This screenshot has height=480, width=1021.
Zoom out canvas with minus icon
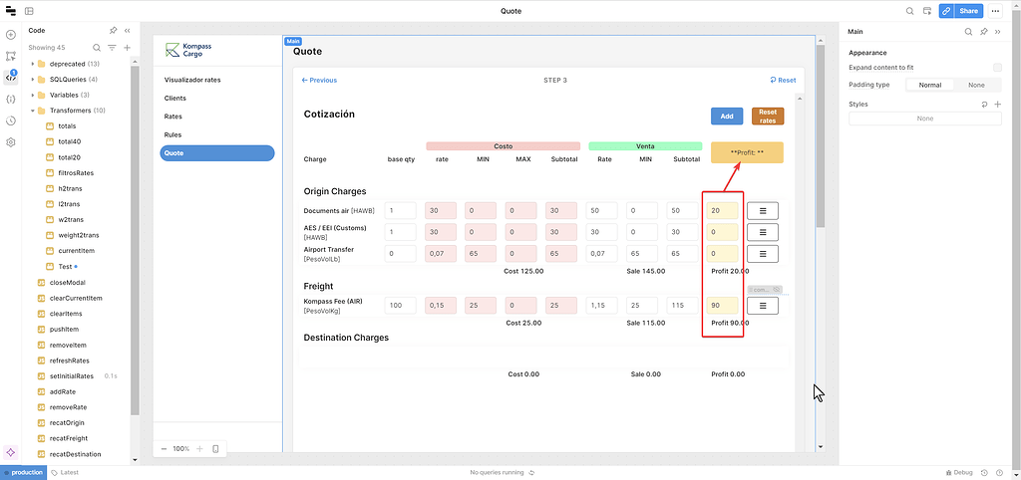164,449
